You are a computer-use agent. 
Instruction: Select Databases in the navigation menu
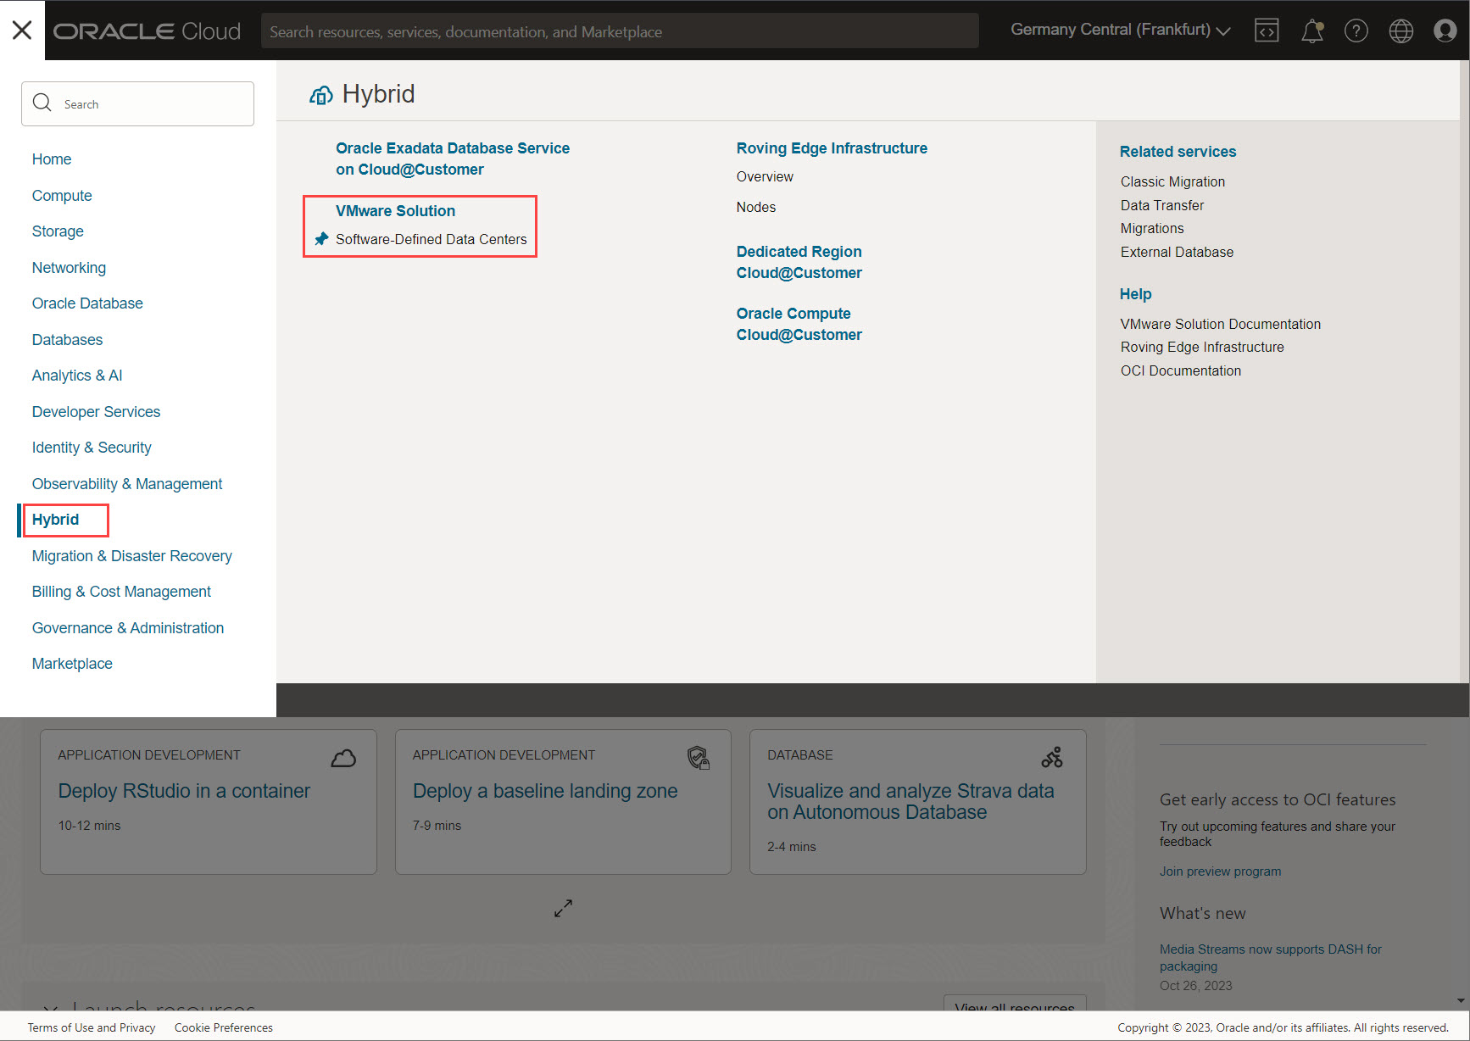[67, 340]
